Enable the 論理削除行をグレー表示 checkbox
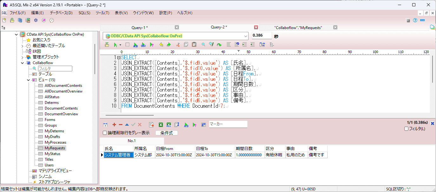Viewport: 436px width, 192px height. coord(105,133)
